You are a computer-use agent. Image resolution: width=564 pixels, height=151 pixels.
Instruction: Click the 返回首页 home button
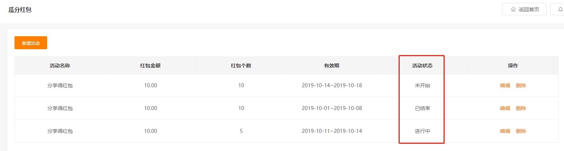[524, 9]
